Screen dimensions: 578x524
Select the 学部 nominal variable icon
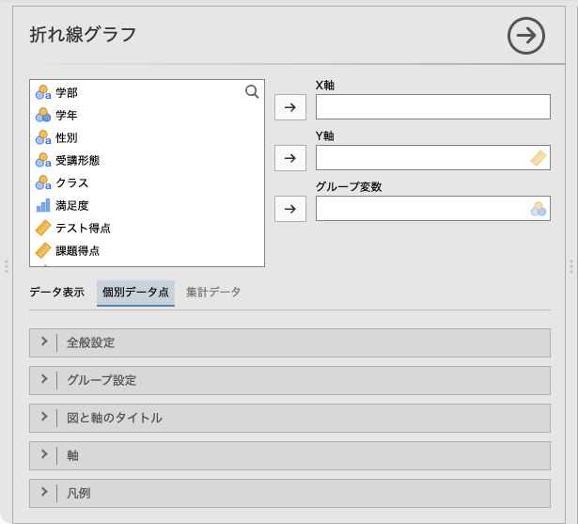(42, 92)
